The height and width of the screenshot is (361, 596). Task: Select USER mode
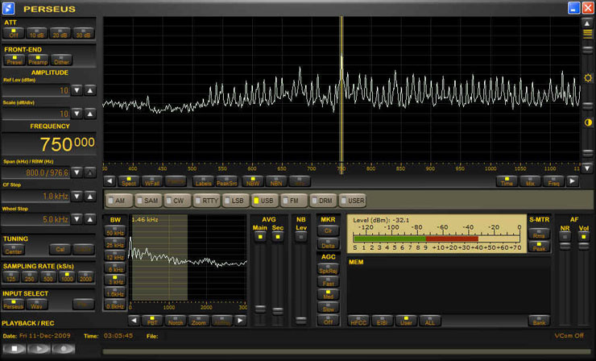[x=352, y=201]
